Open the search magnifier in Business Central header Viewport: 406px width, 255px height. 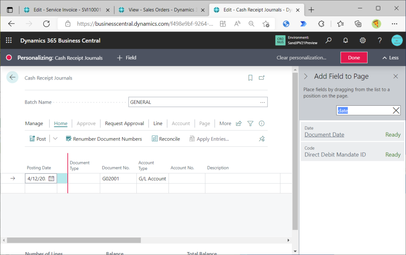click(x=328, y=40)
